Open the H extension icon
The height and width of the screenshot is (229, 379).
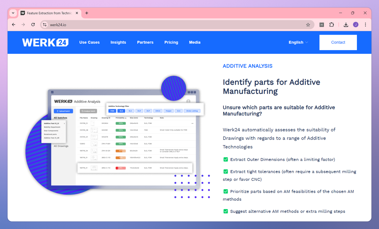tap(322, 25)
